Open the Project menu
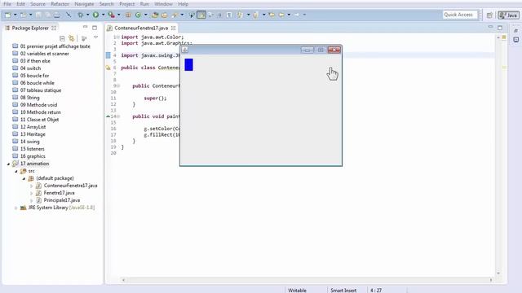The image size is (522, 293). pyautogui.click(x=127, y=4)
